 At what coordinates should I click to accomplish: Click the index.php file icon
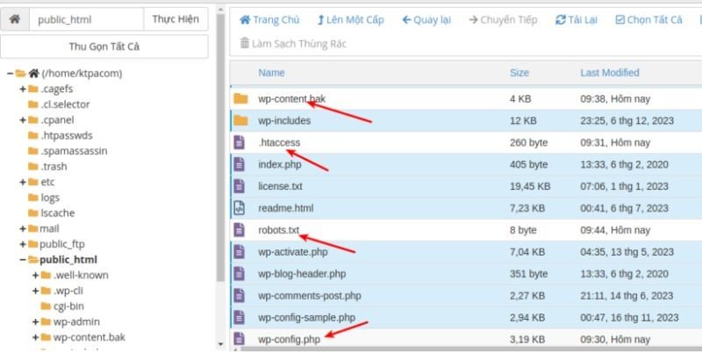coord(240,164)
